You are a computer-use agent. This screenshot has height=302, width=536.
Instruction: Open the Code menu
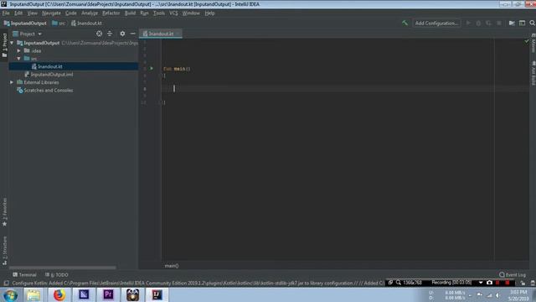tap(70, 13)
